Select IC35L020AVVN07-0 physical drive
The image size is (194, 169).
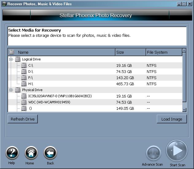95,96
